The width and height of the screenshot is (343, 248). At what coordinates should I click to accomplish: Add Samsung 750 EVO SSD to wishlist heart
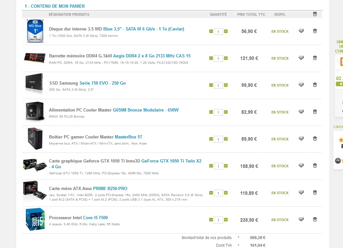[x=301, y=85]
